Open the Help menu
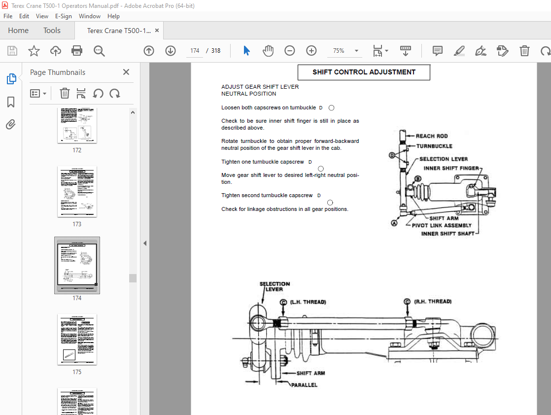The image size is (551, 415). (x=113, y=16)
